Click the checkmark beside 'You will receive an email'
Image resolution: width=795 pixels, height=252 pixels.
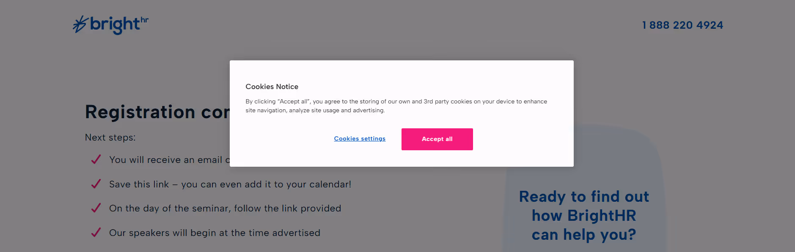click(x=96, y=160)
